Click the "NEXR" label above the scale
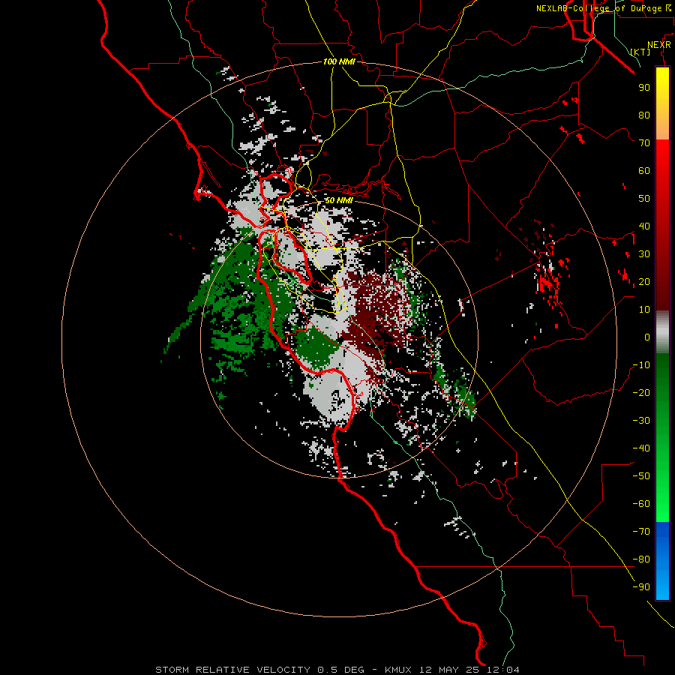The width and height of the screenshot is (675, 675). (x=658, y=45)
